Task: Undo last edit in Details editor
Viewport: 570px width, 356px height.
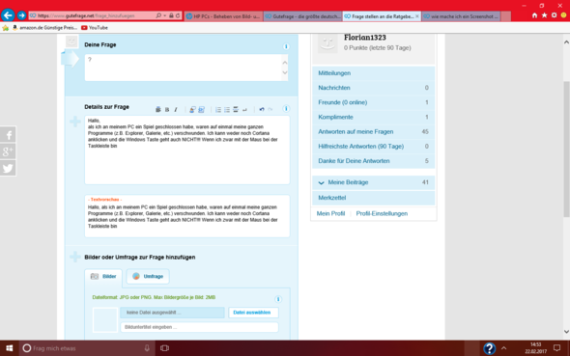Action: (262, 109)
